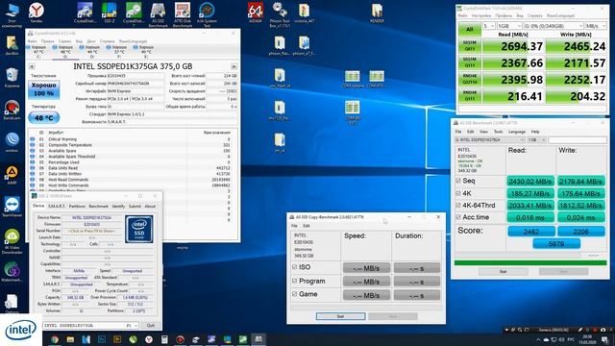Open Chrome from the taskbar
This screenshot has height=346, width=615.
tap(55, 339)
